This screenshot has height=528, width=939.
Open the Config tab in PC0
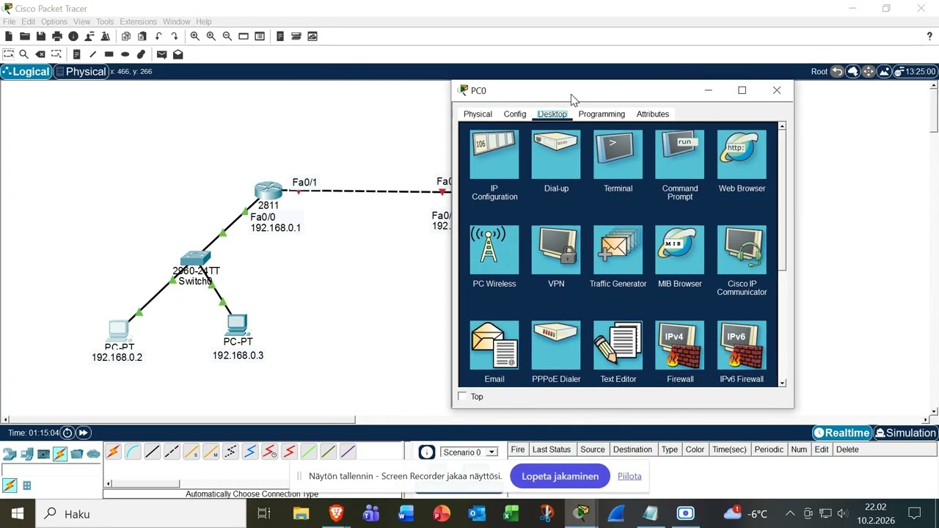[x=515, y=114]
